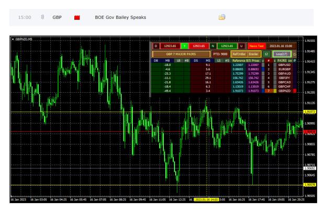Screen dimensions: 327x213
Task: Click the highlighted 2023.01.16 14:55 time marker
Action: (206, 199)
